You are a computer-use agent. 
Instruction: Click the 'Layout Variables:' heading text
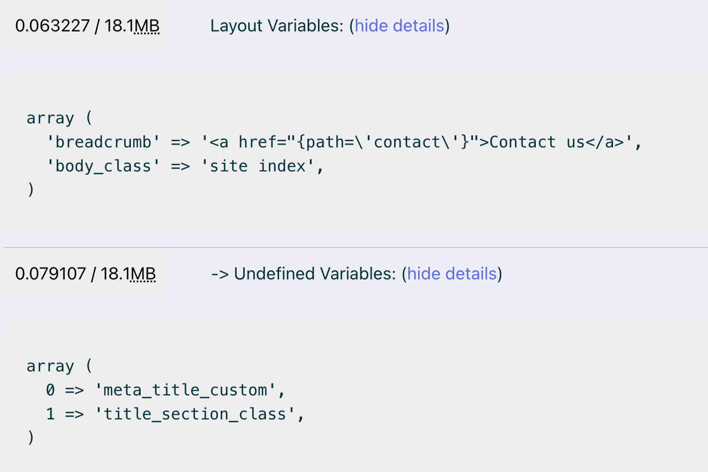coord(277,26)
